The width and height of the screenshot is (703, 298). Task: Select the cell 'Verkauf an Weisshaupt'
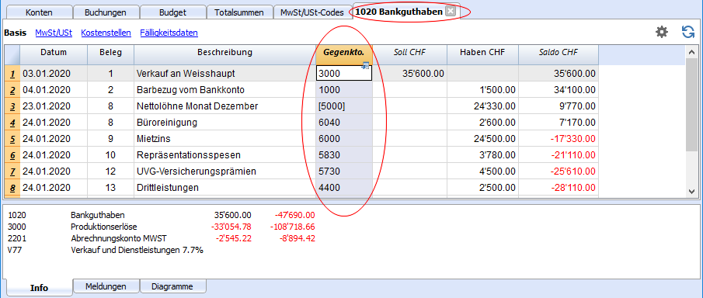pos(224,73)
